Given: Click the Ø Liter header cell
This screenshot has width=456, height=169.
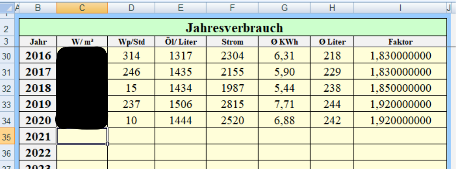Looking at the screenshot, I should 332,41.
